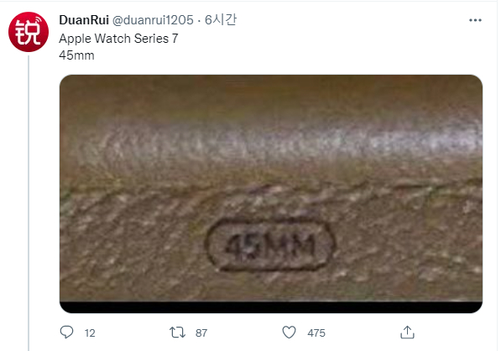The image size is (501, 351).
Task: View the reply count of 12
Action: (90, 333)
